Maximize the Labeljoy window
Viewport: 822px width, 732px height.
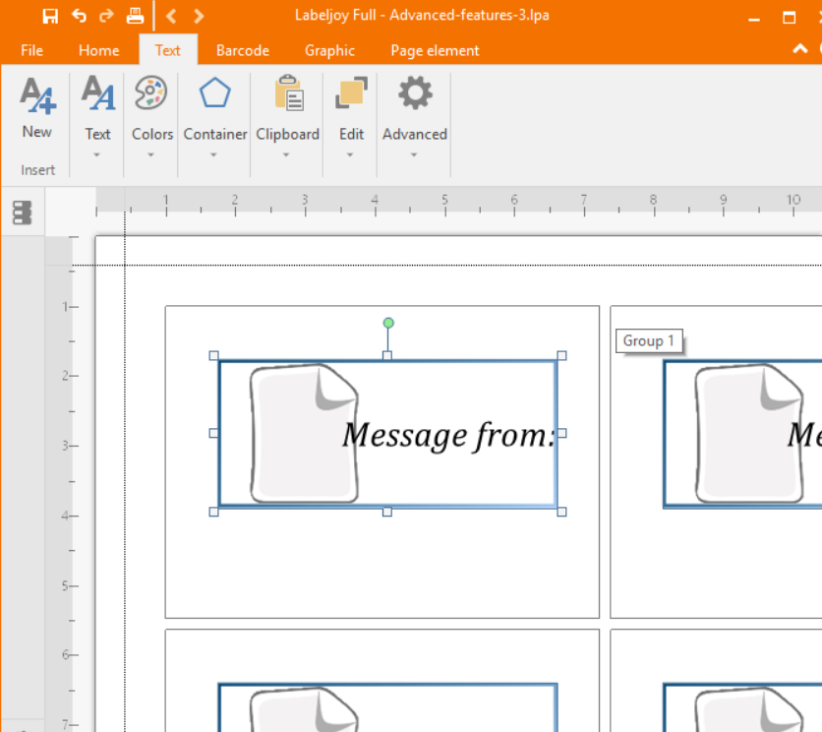(789, 17)
